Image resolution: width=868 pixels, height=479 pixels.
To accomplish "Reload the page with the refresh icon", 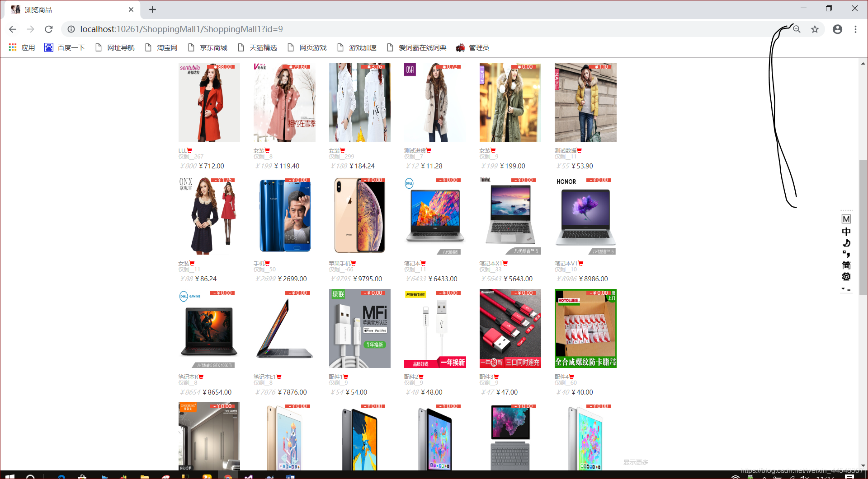I will (48, 29).
